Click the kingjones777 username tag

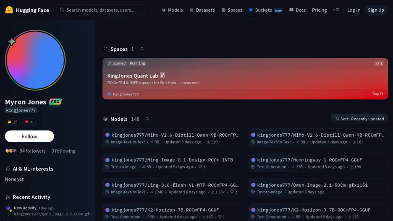[x=21, y=110]
